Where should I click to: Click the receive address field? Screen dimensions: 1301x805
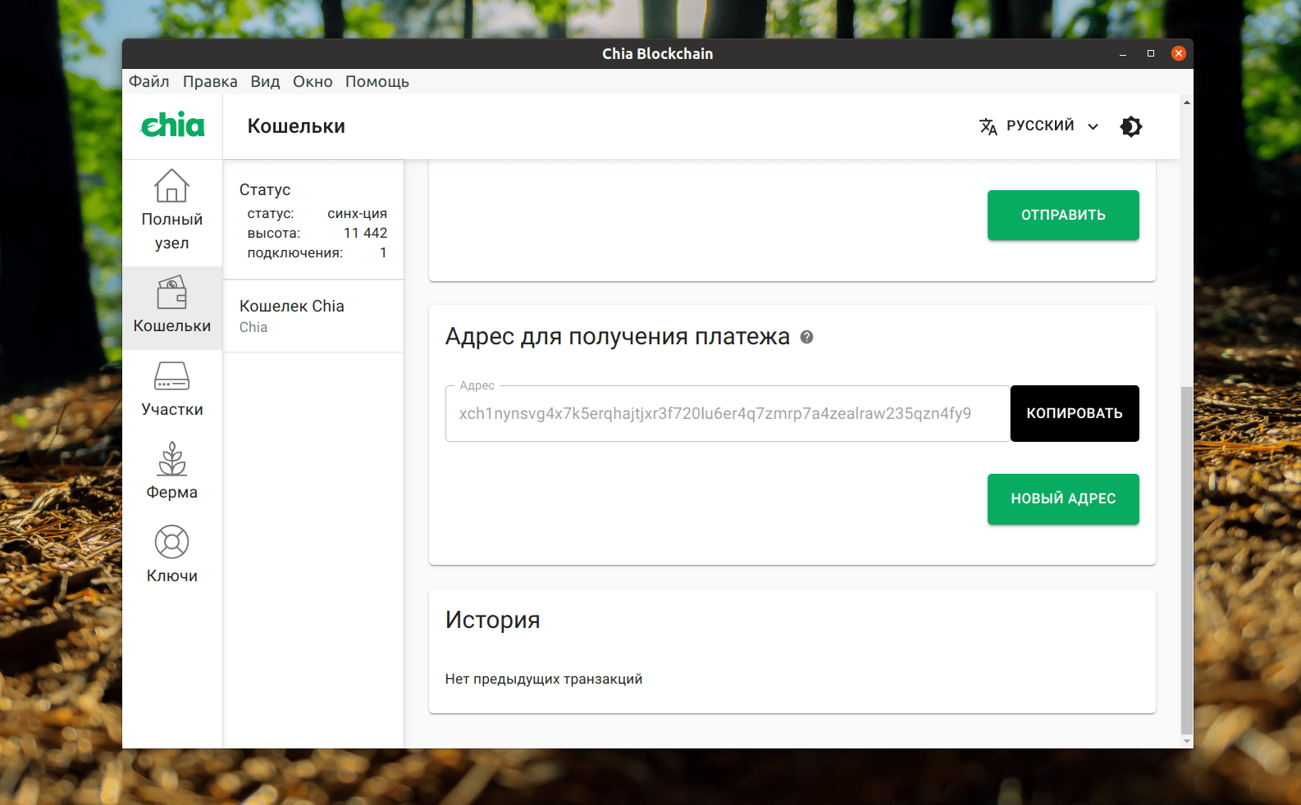pos(728,413)
